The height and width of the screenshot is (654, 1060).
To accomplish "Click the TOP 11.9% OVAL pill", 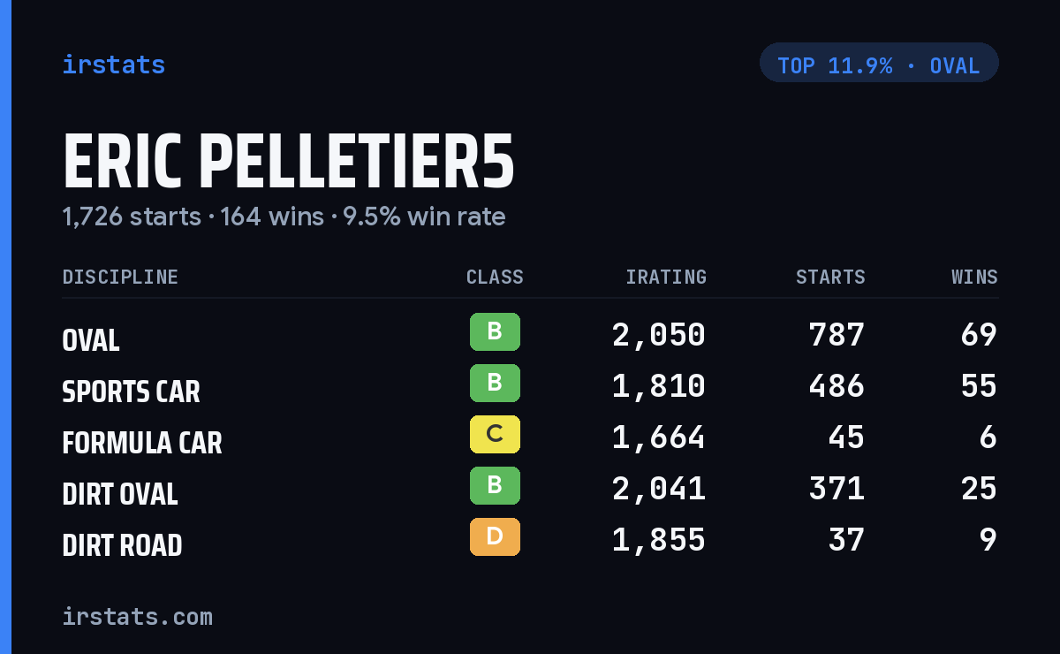I will click(x=879, y=63).
